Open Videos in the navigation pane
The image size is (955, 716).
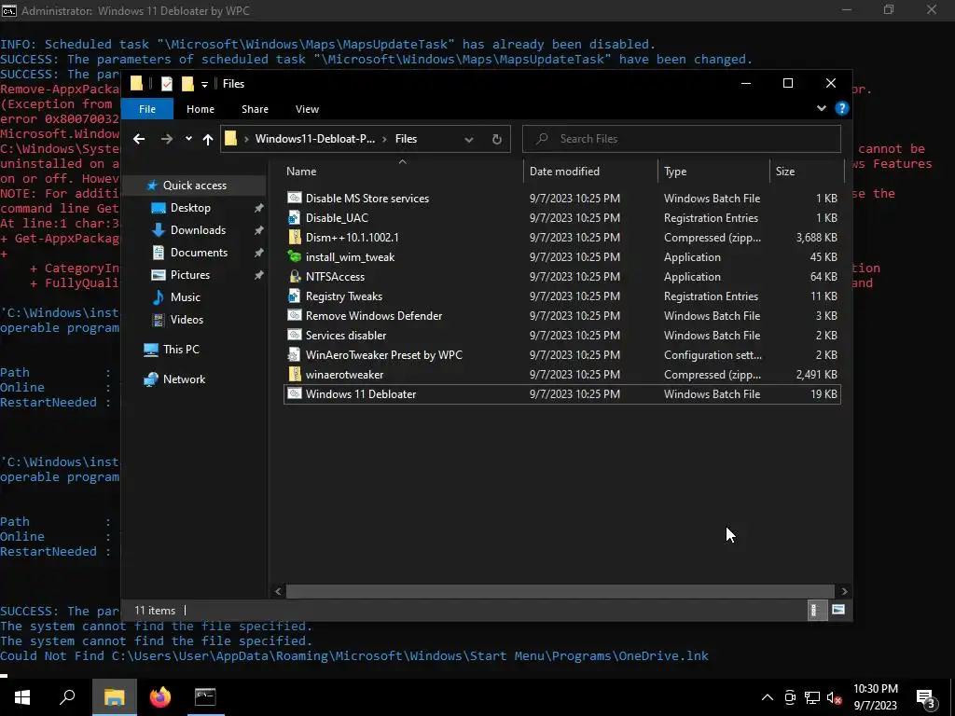[187, 320]
